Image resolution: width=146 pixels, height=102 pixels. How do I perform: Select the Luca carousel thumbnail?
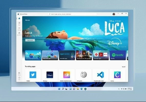pyautogui.click(x=33, y=55)
